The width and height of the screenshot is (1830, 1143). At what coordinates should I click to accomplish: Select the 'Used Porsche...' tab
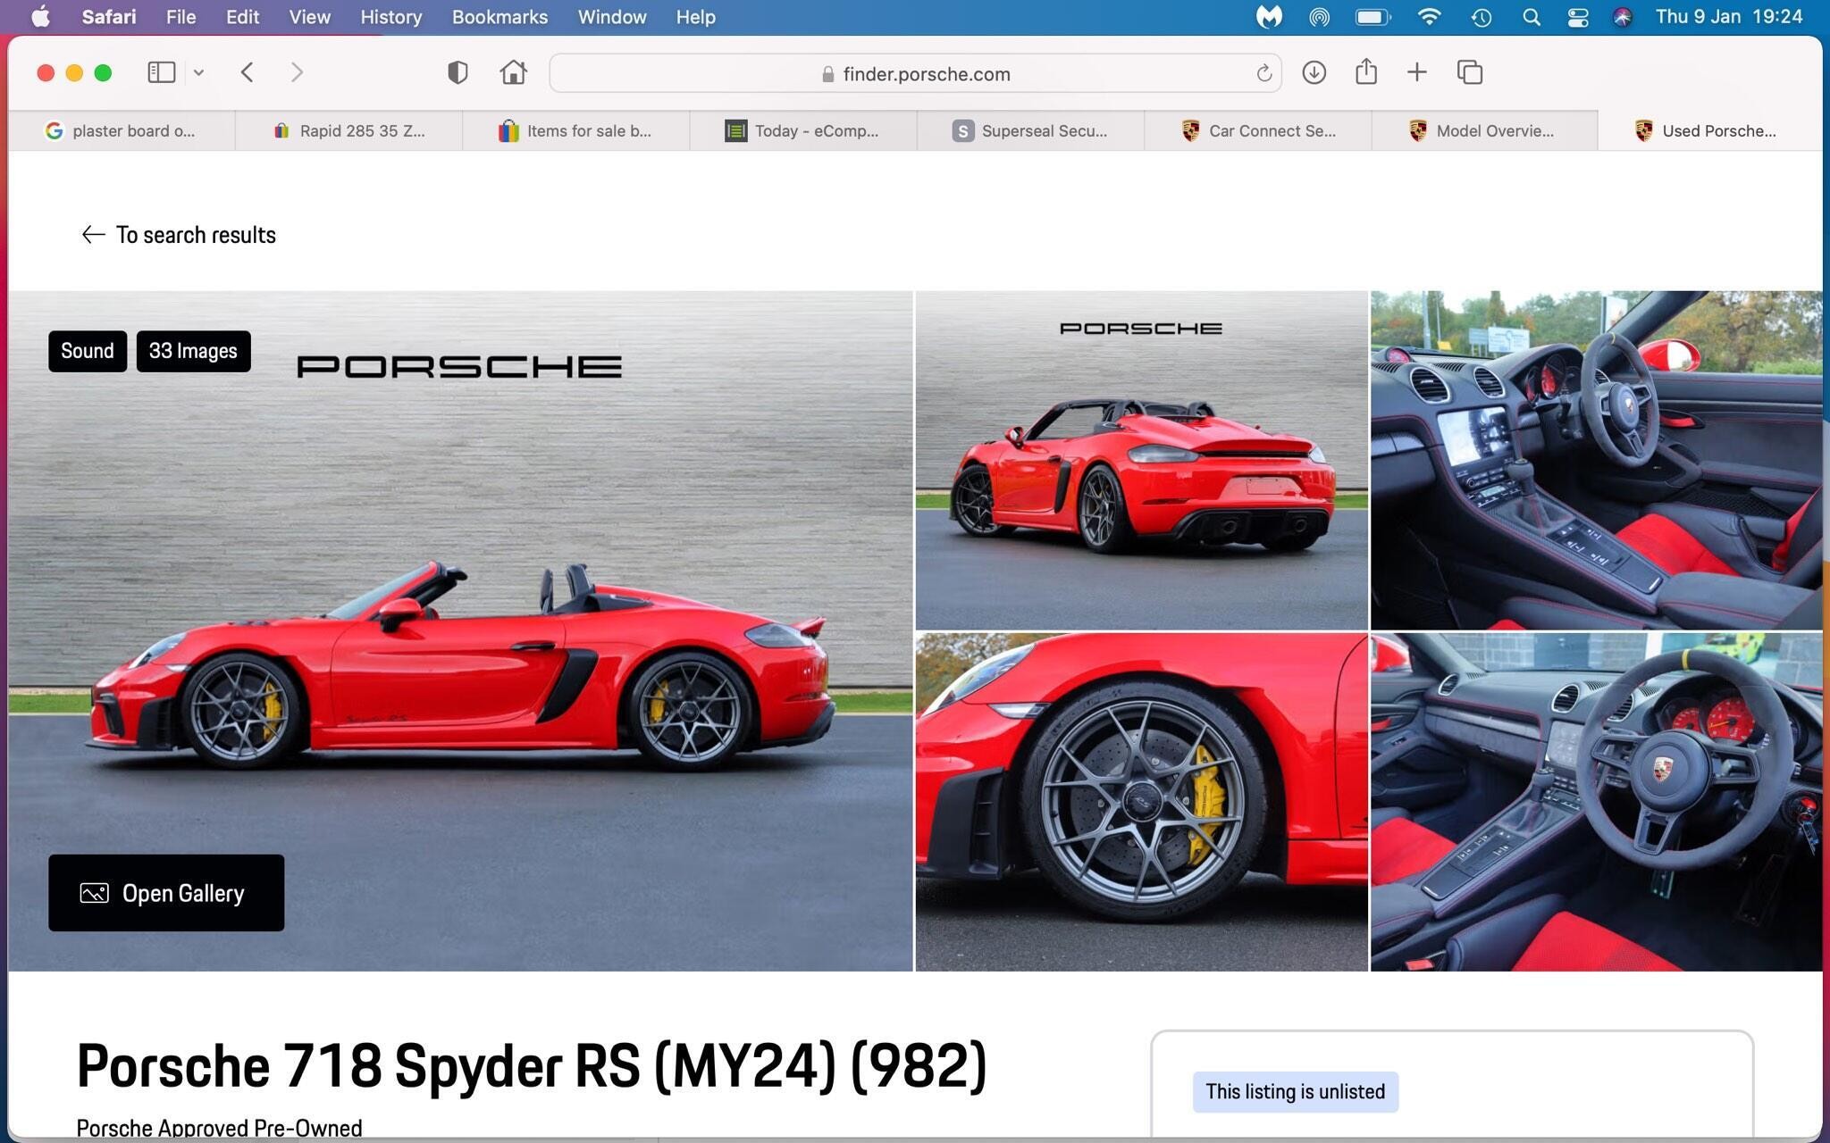(x=1710, y=130)
